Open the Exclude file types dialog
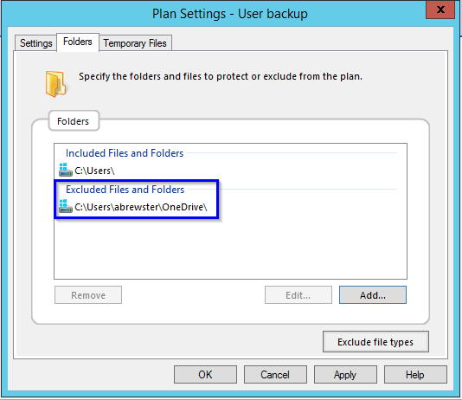Viewport: 462px width, 400px height. click(375, 342)
